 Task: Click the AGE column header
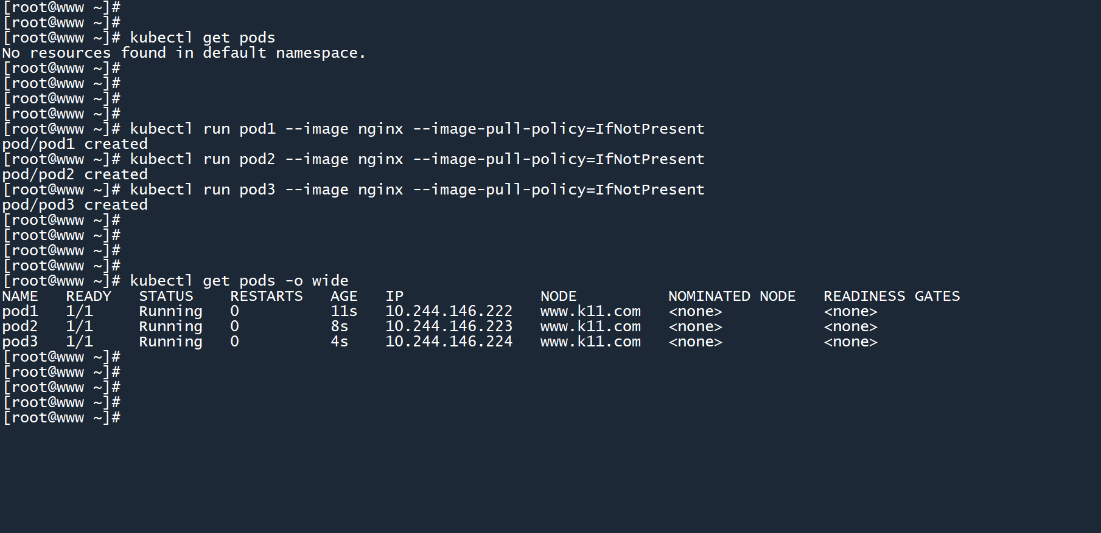click(344, 296)
